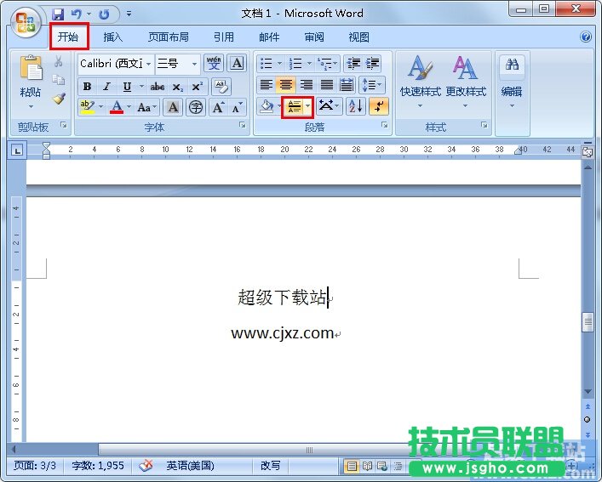Open the Help question mark icon

click(586, 37)
